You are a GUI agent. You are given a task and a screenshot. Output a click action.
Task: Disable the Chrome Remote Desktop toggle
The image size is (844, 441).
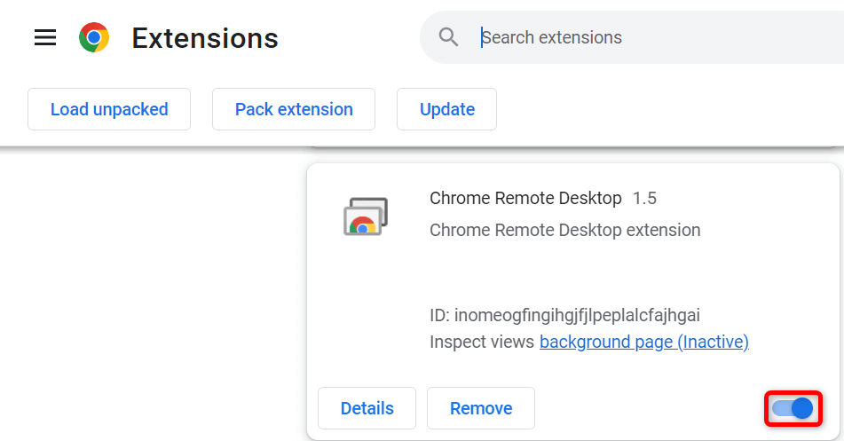coord(793,408)
